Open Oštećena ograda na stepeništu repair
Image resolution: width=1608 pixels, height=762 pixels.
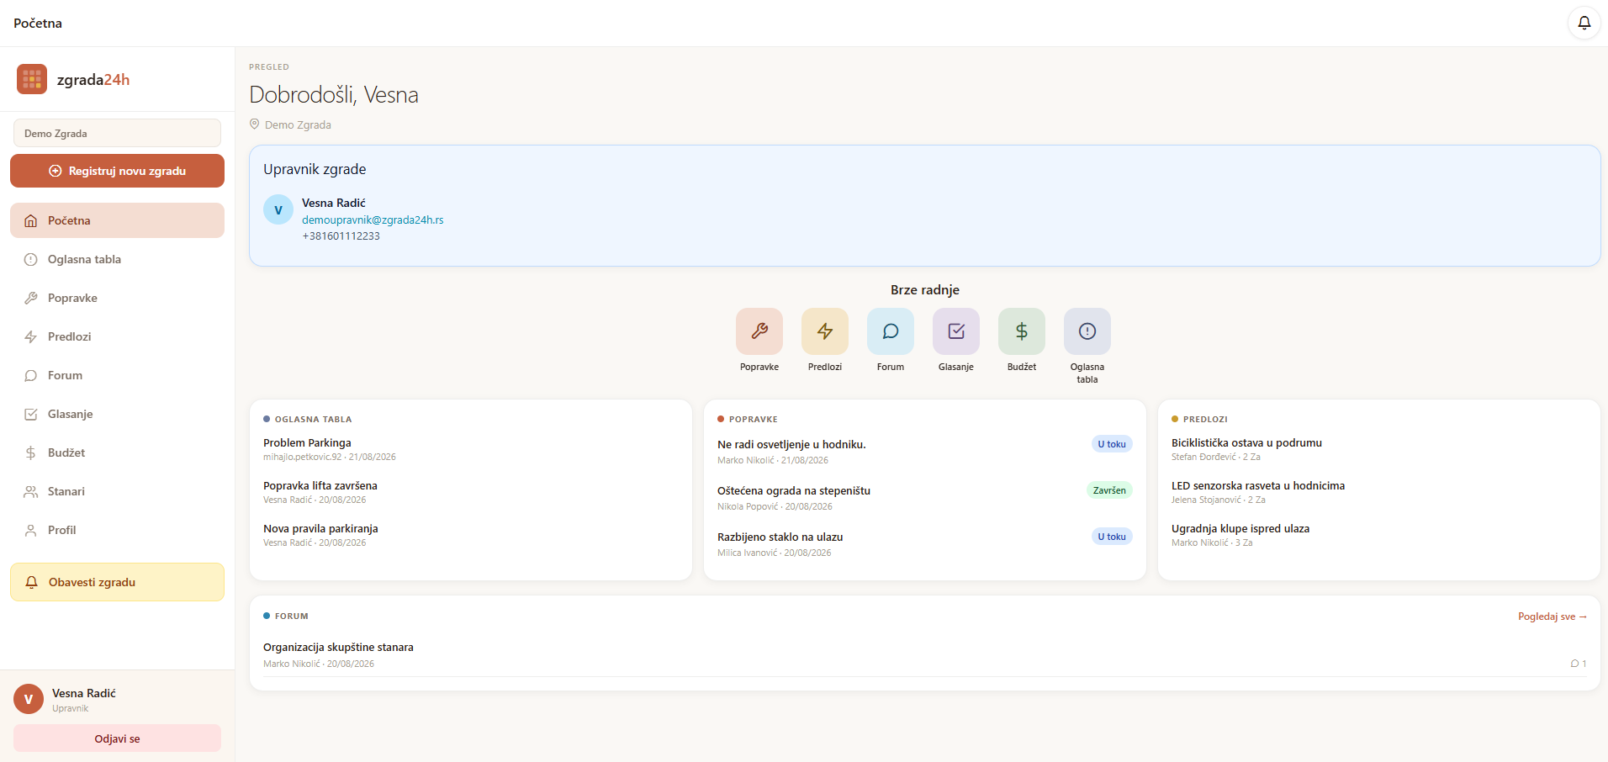(x=794, y=490)
